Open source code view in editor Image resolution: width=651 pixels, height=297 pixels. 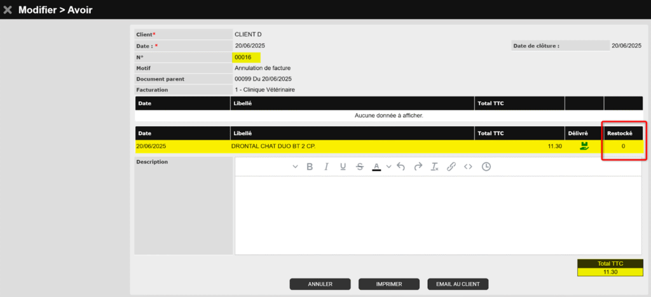pyautogui.click(x=468, y=167)
